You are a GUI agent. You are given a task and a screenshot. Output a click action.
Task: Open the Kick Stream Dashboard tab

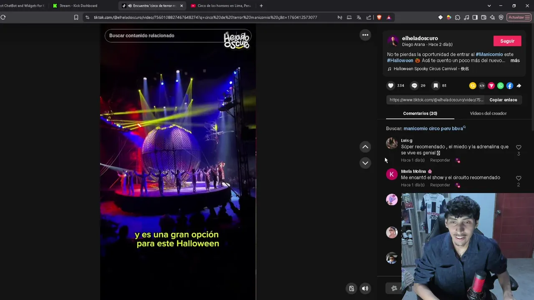[x=78, y=6]
